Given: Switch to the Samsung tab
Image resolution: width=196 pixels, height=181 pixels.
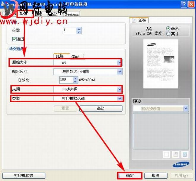Looking at the screenshot, I should [72, 14].
